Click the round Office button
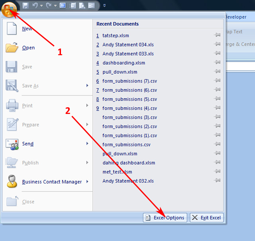Screen dimensions: 255x241 point(8,10)
